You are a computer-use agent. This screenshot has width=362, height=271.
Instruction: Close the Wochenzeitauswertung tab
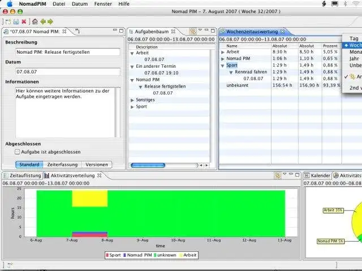[x=283, y=31]
